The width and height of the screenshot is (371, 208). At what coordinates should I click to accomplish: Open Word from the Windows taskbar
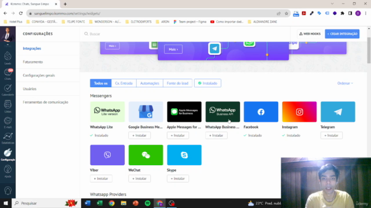coord(88,203)
